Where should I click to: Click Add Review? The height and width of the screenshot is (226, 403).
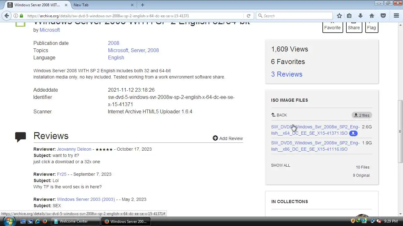click(228, 138)
